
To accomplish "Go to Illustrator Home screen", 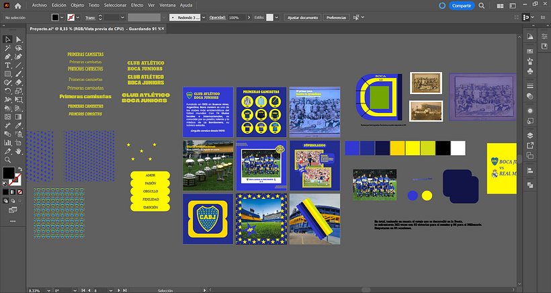I will pyautogui.click(x=18, y=5).
